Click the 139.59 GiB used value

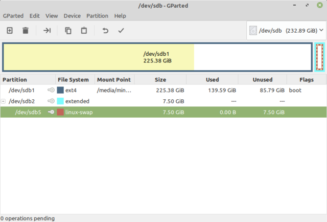point(222,90)
